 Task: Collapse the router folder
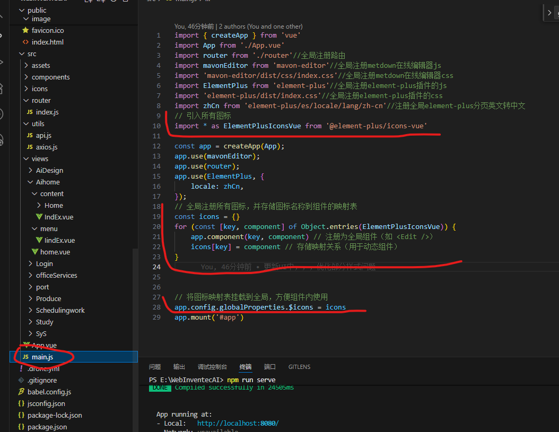pyautogui.click(x=26, y=101)
